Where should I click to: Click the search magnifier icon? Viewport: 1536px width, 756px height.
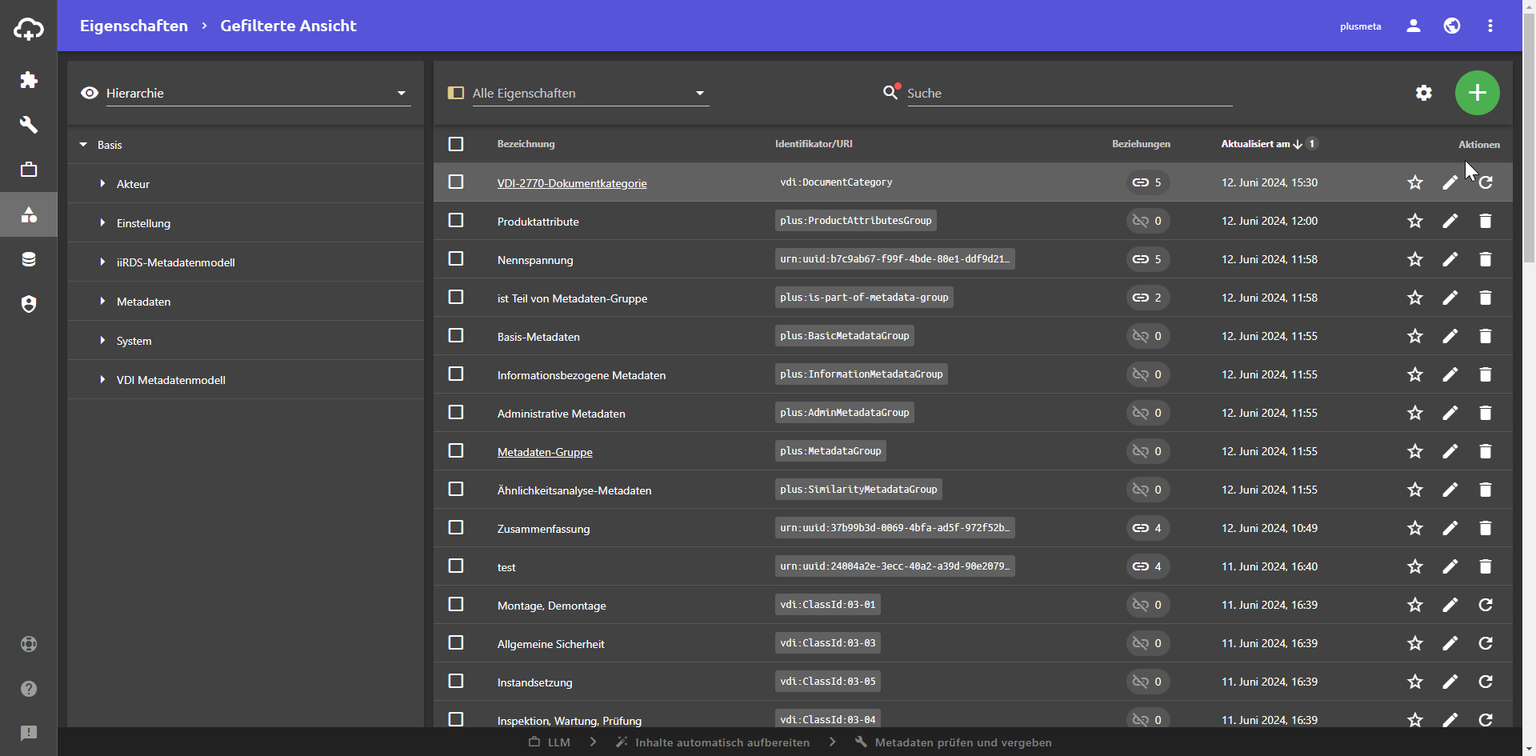point(890,93)
